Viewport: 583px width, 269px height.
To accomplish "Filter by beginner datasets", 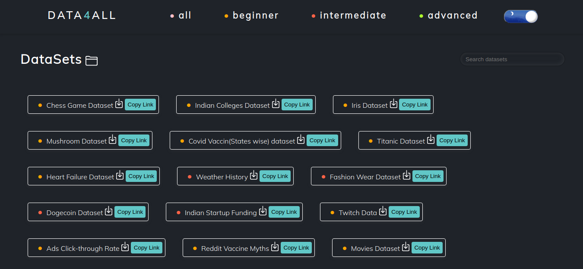I will [255, 16].
